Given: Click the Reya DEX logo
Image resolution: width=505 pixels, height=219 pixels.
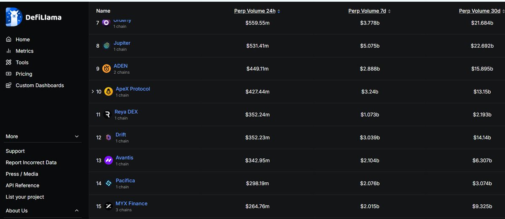Looking at the screenshot, I should click(107, 115).
